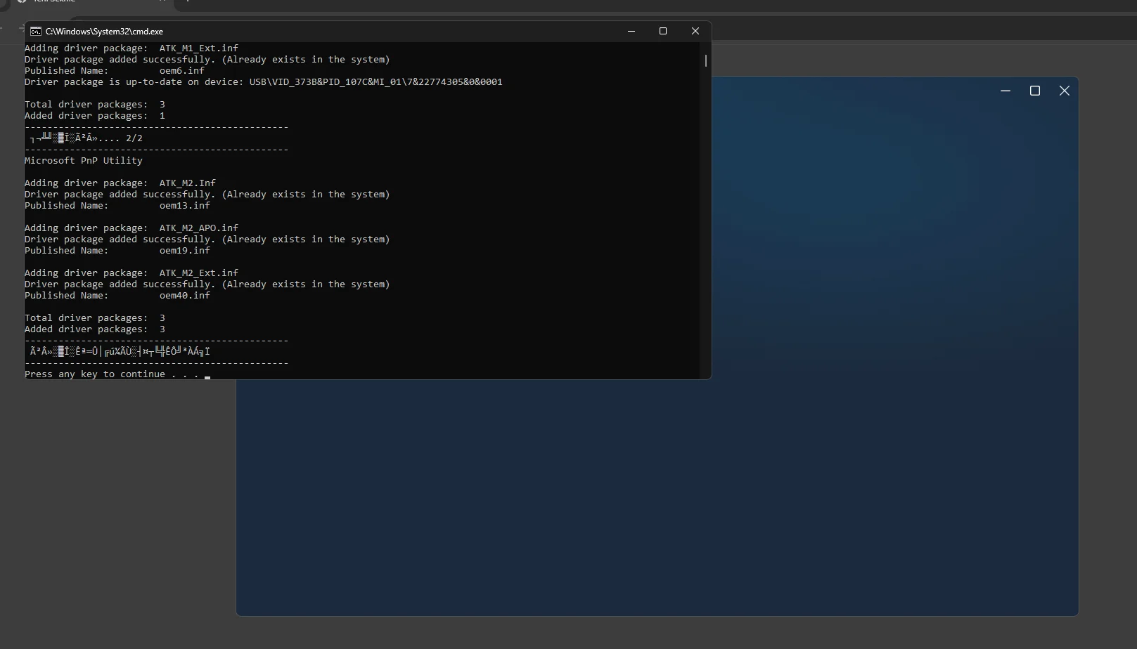Maximize the blue window behind the console

[1035, 91]
